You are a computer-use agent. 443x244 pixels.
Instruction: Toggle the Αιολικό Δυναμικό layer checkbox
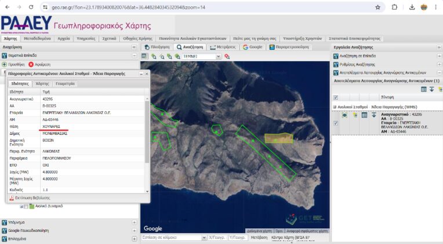[x=26, y=206]
